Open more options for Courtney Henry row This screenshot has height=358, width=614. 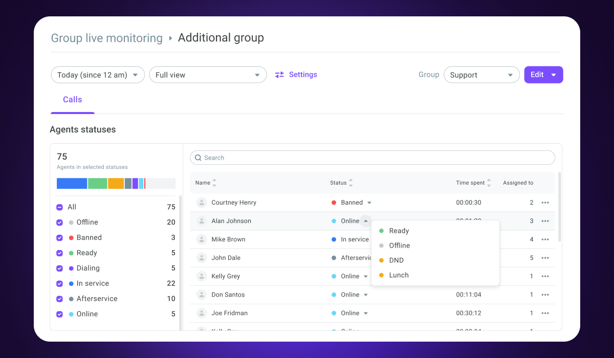click(x=545, y=203)
